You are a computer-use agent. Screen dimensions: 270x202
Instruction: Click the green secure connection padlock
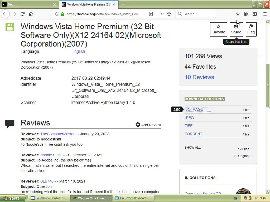pyautogui.click(x=62, y=14)
